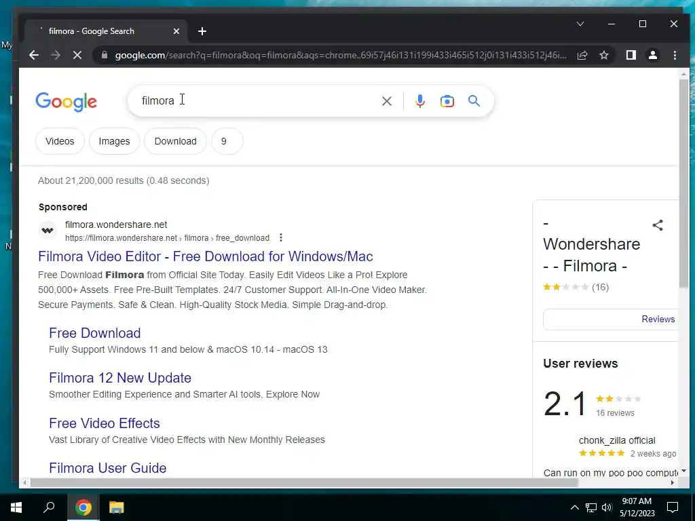This screenshot has height=521, width=695.
Task: Click the blue magnifier search button
Action: coord(474,101)
